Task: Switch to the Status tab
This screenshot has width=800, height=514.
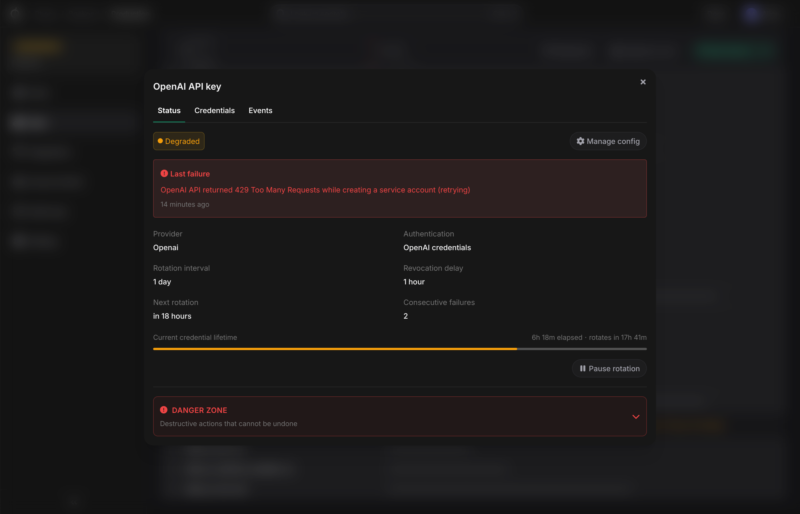Action: [169, 111]
